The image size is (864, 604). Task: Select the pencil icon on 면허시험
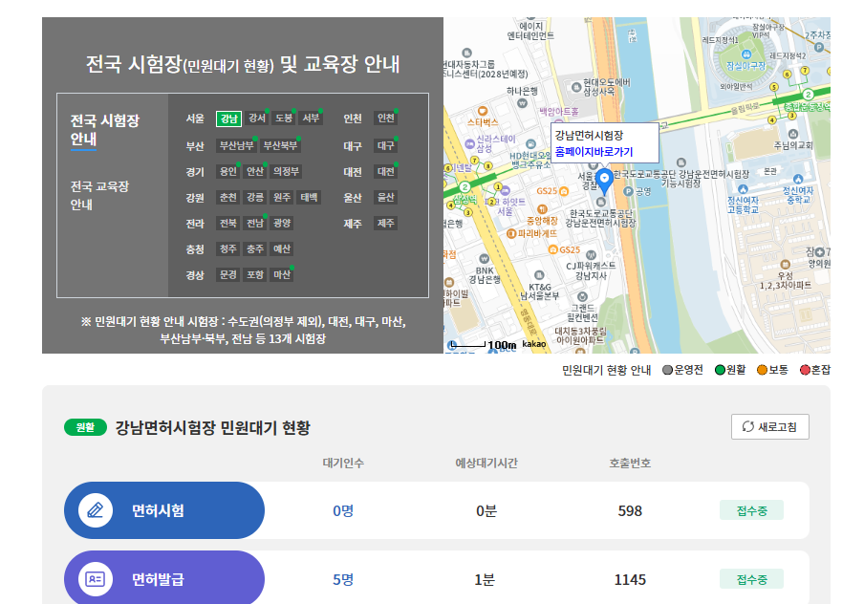94,509
